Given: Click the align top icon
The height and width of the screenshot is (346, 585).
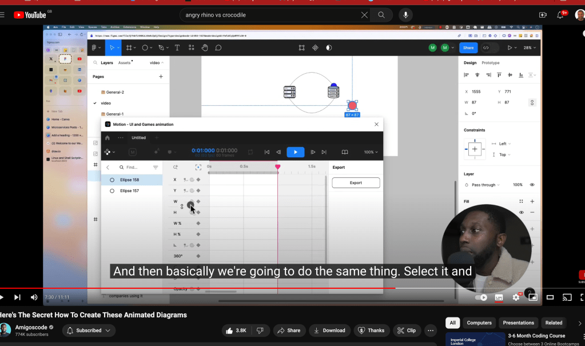Looking at the screenshot, I should [499, 75].
